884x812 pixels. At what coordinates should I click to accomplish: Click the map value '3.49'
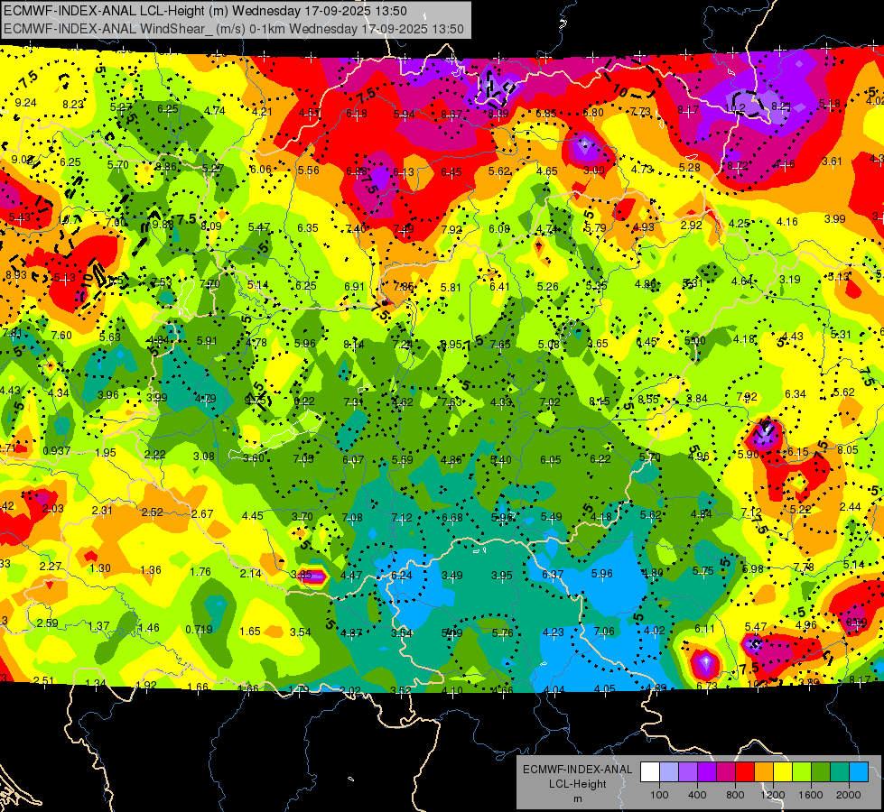452,576
